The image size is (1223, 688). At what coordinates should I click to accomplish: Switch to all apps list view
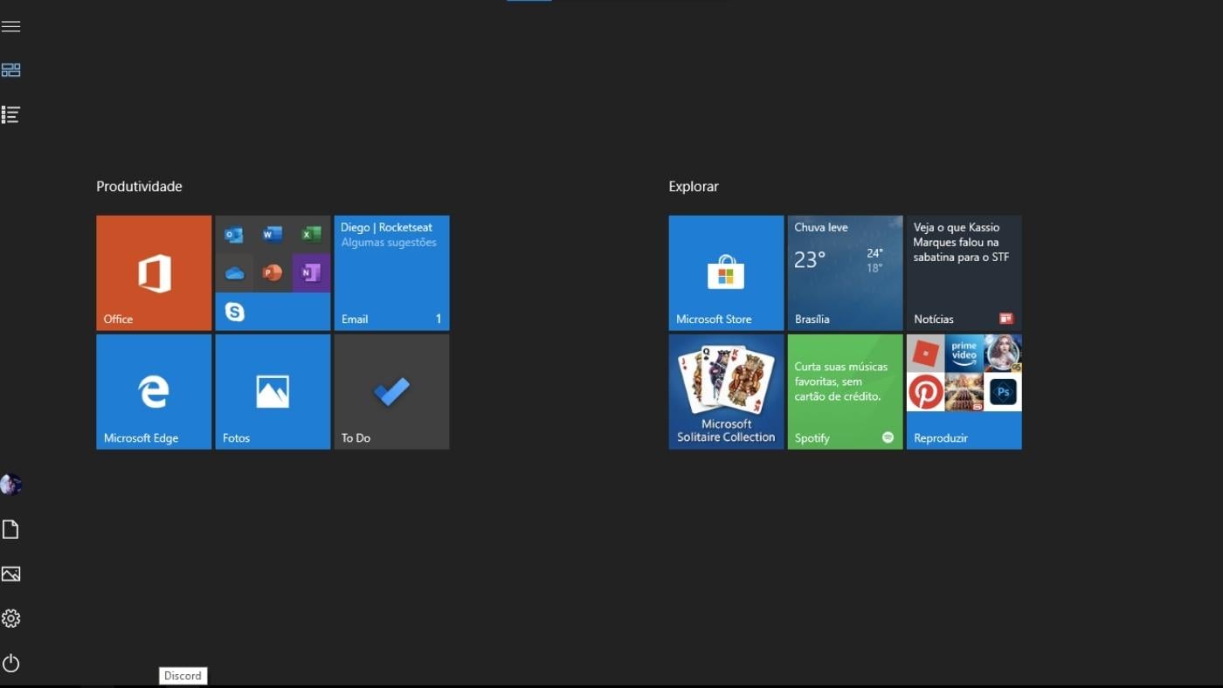pos(10,114)
